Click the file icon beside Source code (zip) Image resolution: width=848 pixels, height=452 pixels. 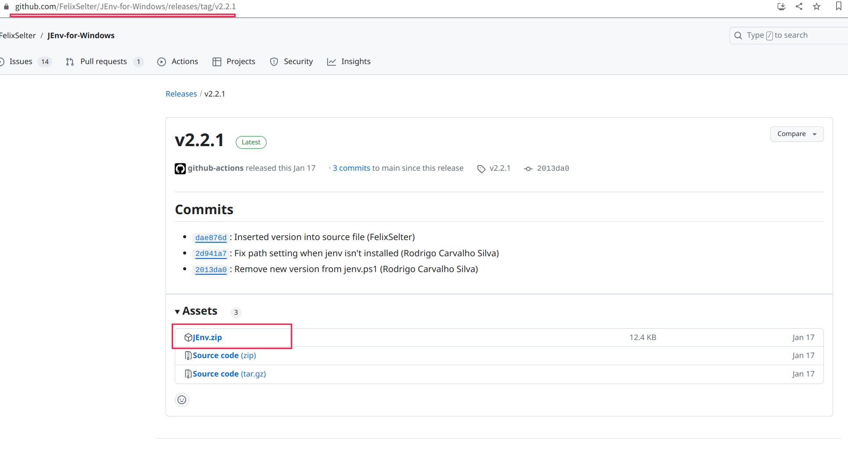(188, 355)
